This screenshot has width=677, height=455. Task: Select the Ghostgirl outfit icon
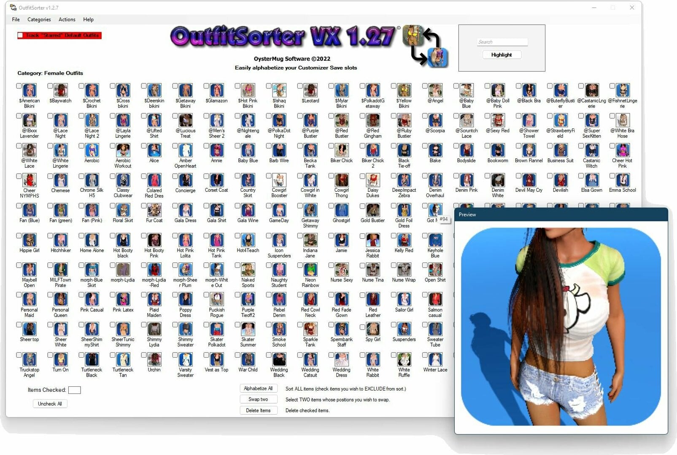pyautogui.click(x=342, y=210)
